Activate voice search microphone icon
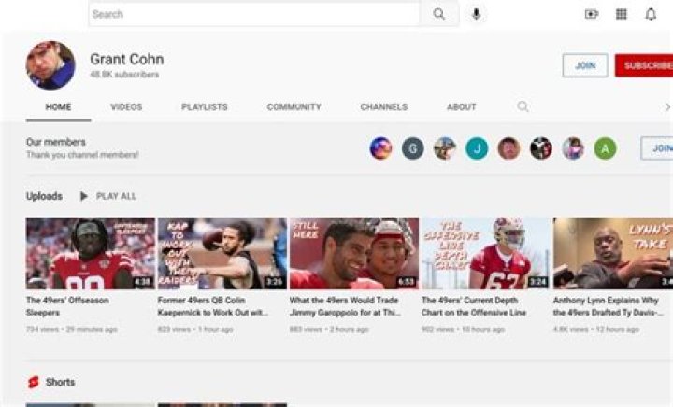Screen dimensions: 673x407 [477, 14]
